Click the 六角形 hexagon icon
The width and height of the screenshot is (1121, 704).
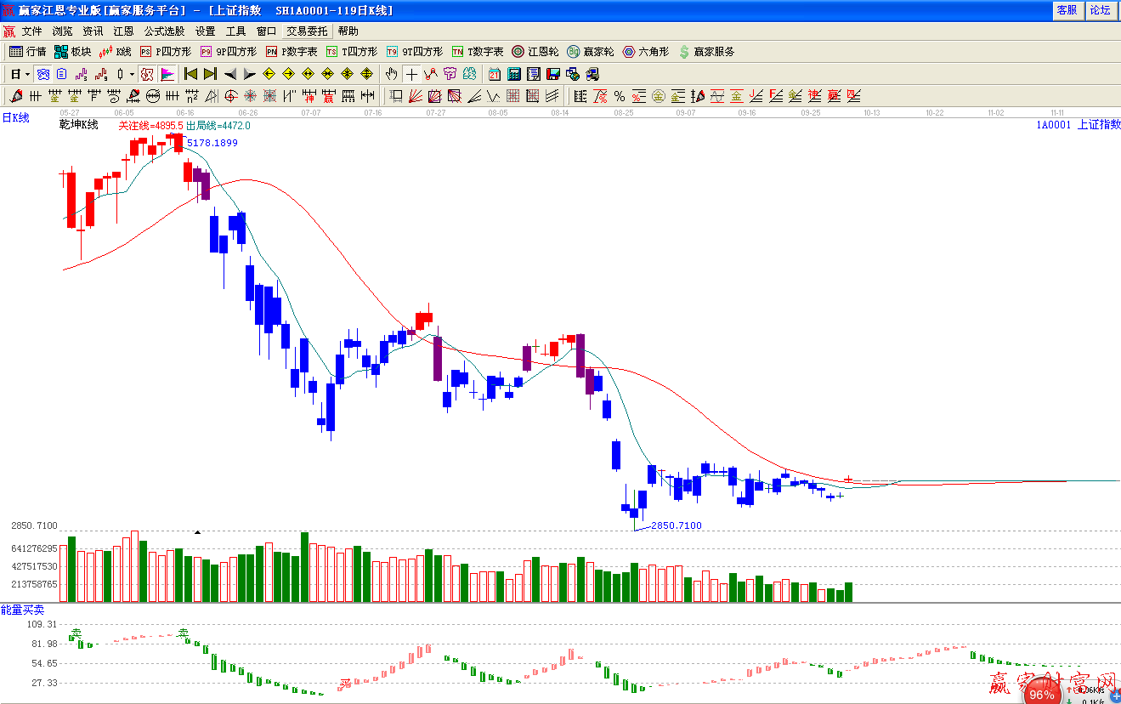(646, 52)
